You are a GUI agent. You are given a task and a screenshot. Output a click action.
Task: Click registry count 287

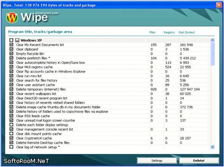168,45
